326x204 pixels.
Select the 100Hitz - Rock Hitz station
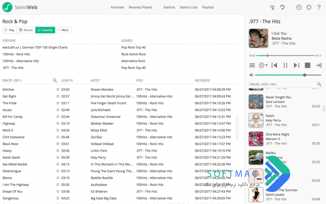click(x=16, y=54)
